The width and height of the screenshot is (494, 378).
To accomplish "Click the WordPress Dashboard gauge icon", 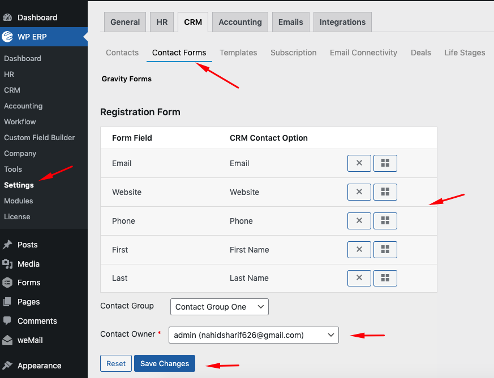I will (7, 18).
